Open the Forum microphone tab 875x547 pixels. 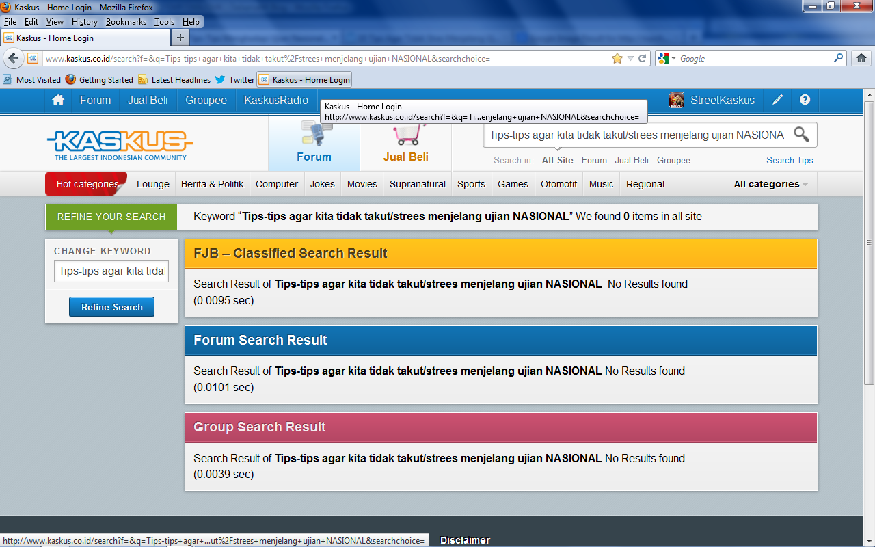pos(314,144)
